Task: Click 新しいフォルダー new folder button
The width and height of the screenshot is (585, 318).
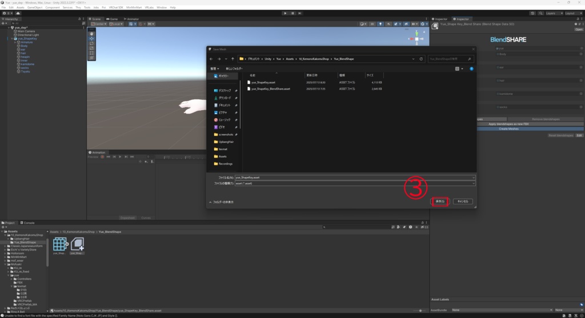Action: (234, 69)
